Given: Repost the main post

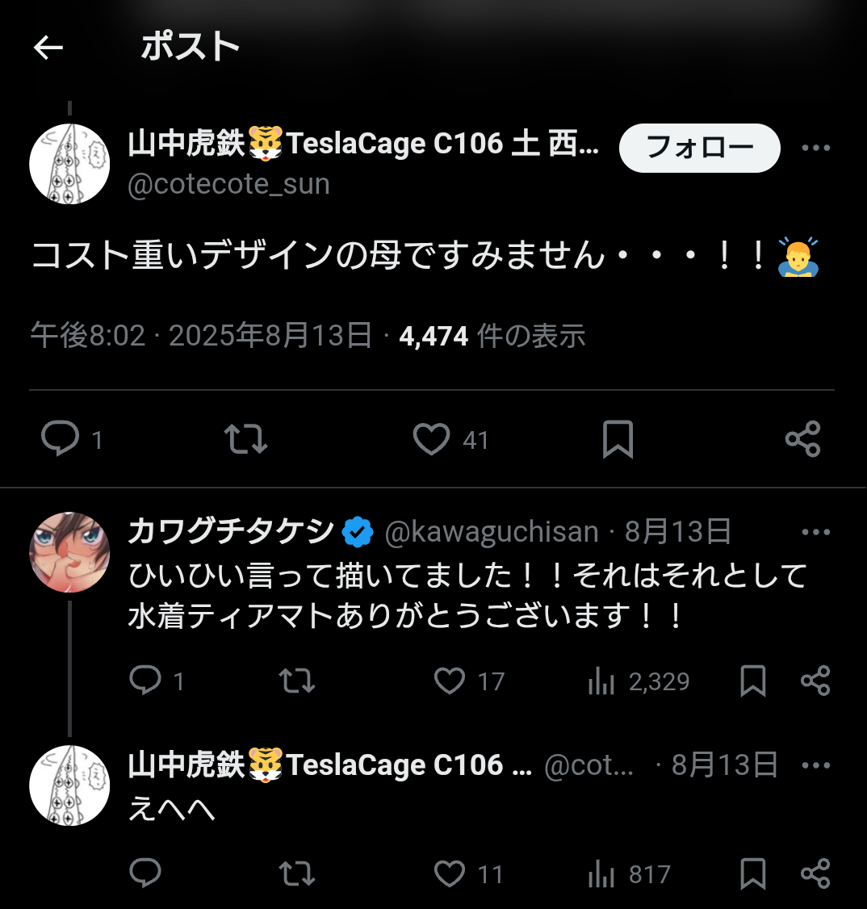Looking at the screenshot, I should coord(245,439).
